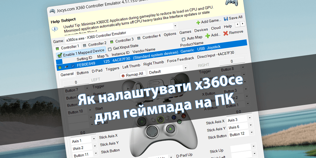
Task: Open the Game selection dropdown
Action: tap(175, 26)
